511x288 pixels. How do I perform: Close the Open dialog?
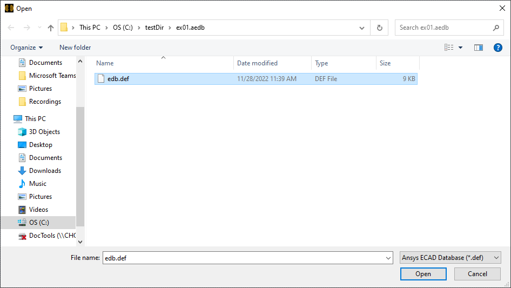coord(502,8)
